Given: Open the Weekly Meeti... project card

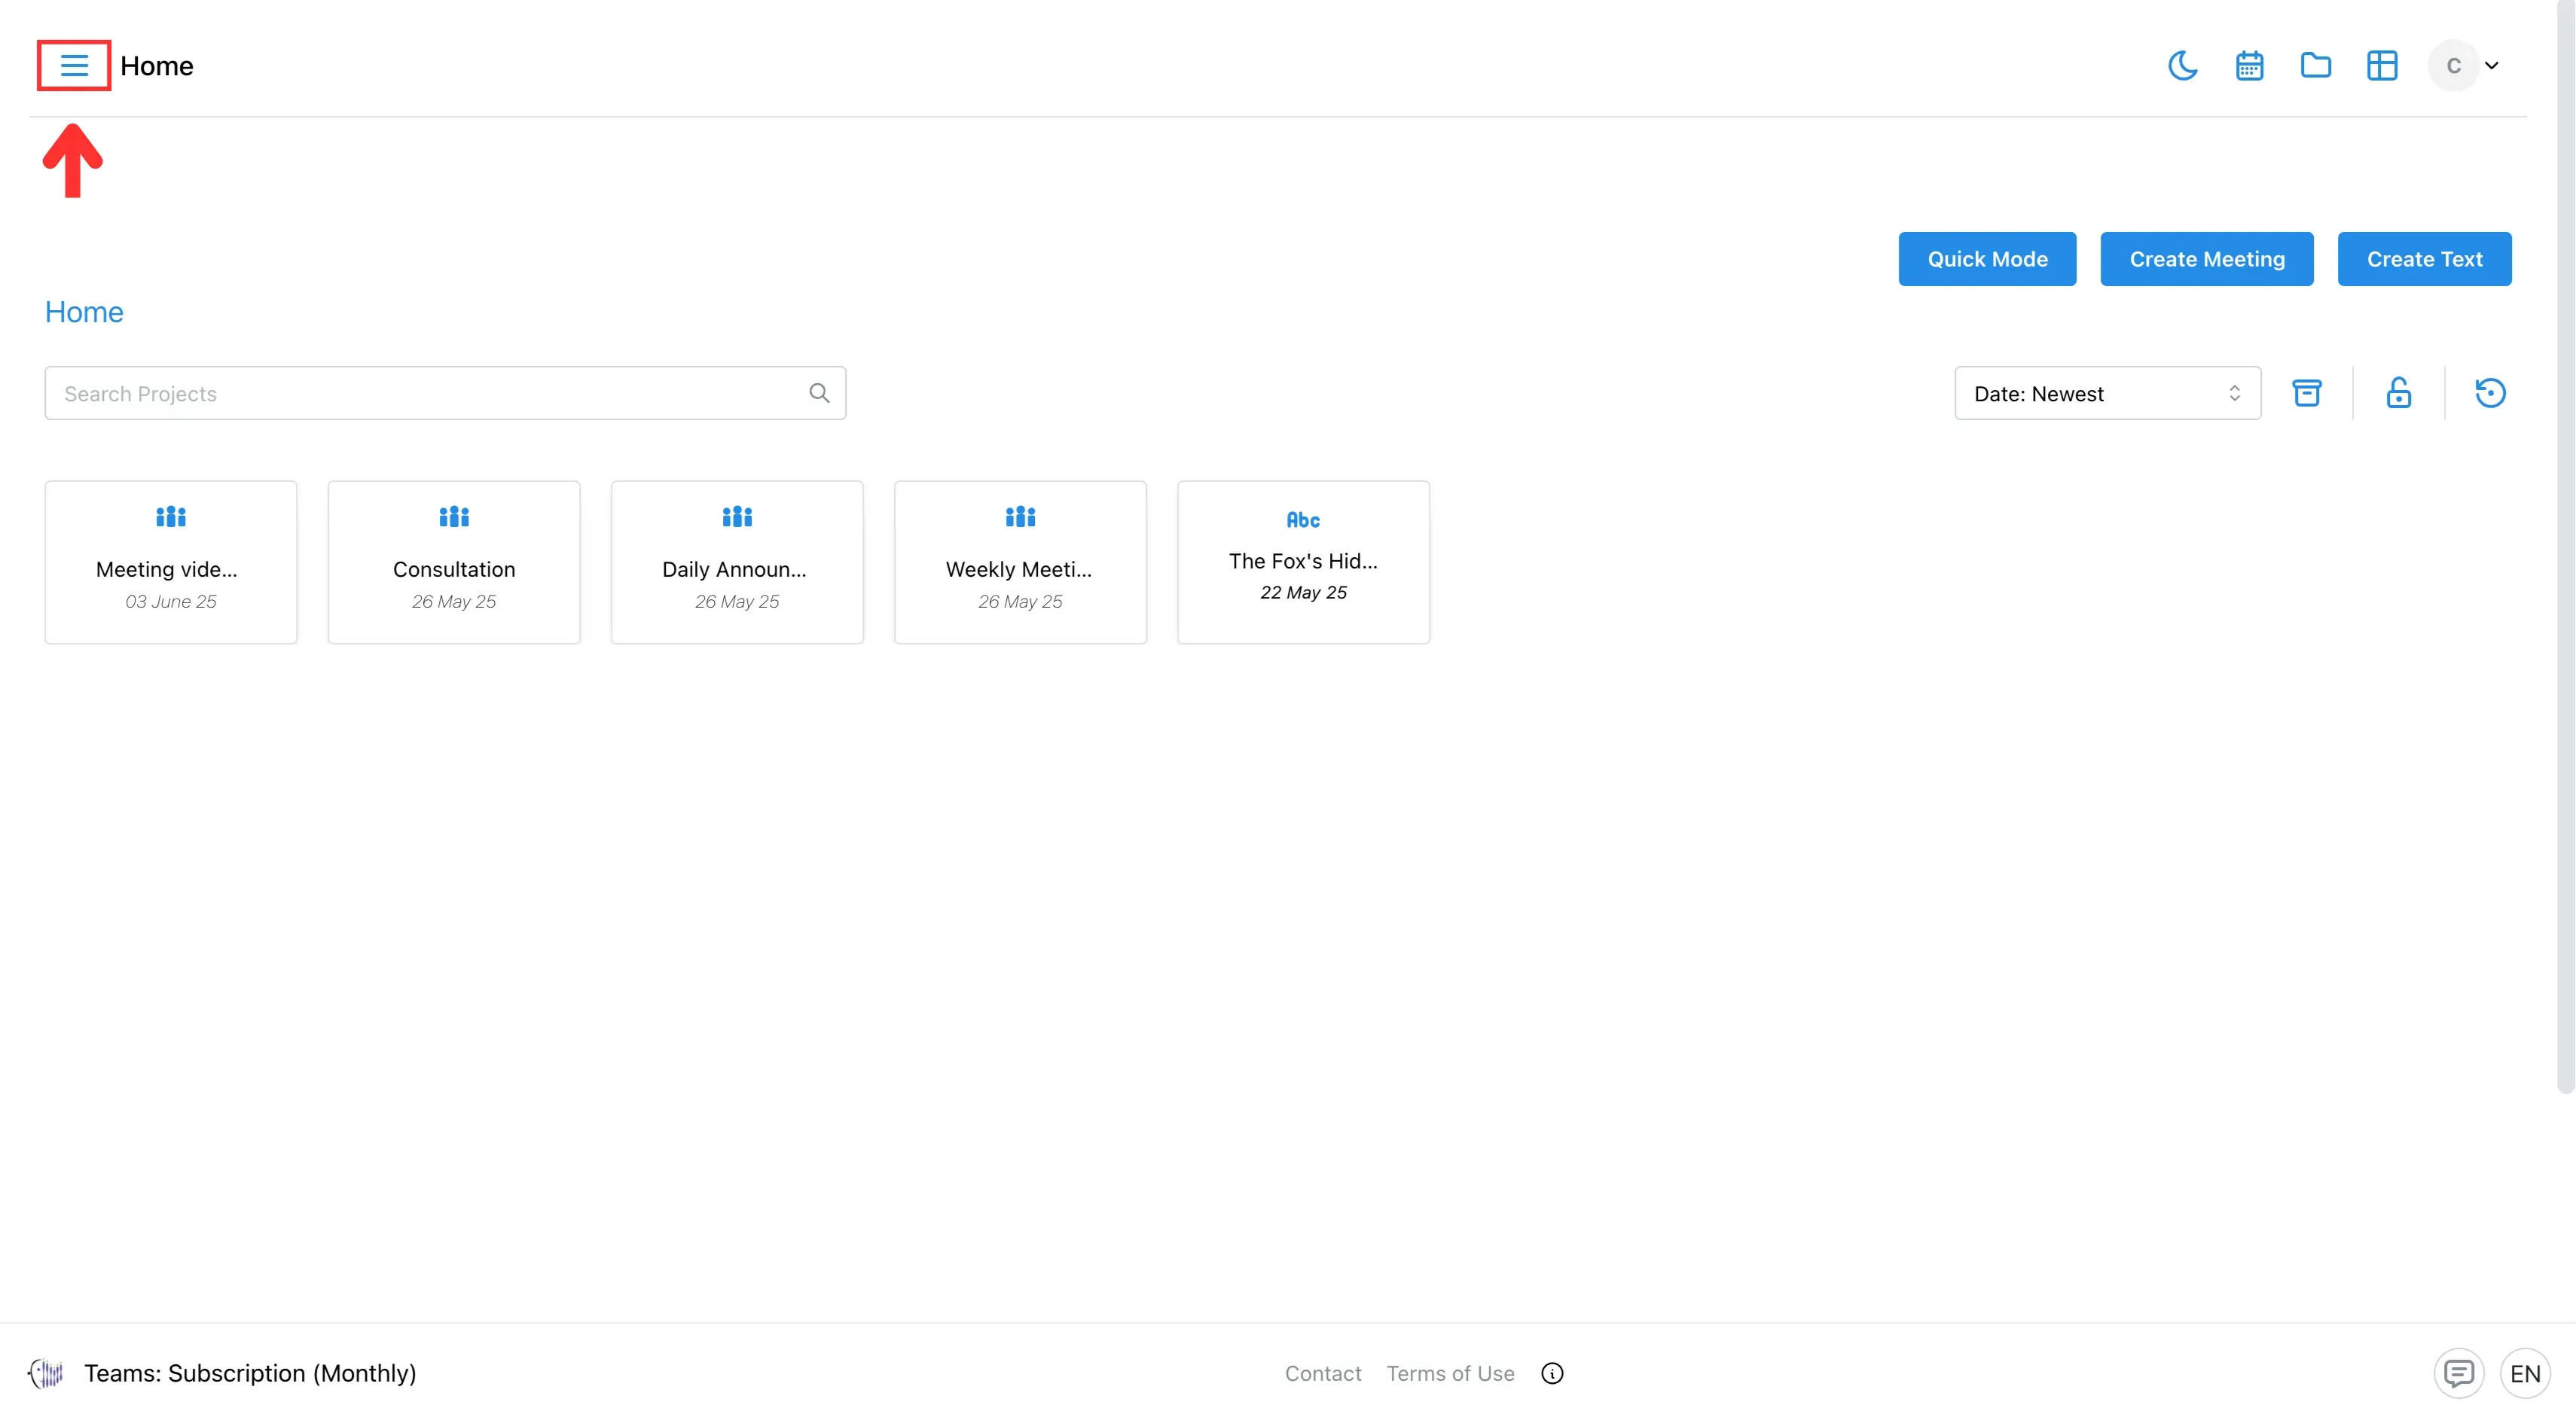Looking at the screenshot, I should pos(1020,562).
